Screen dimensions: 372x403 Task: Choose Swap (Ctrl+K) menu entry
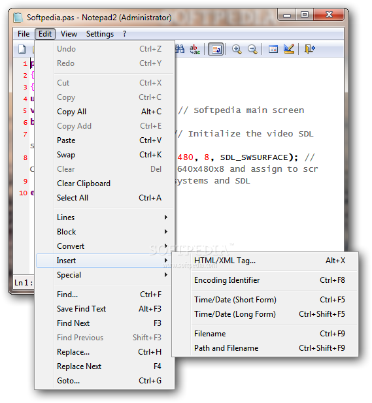pos(105,155)
